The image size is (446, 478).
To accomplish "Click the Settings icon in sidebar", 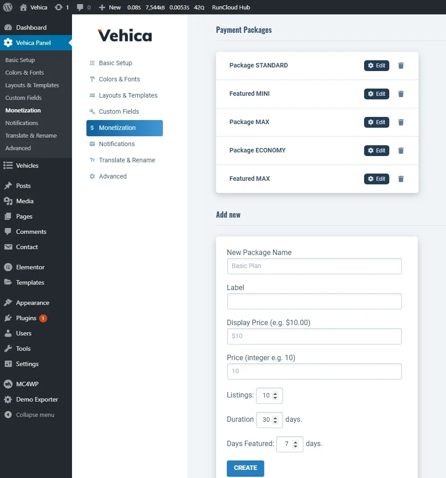I will [8, 364].
